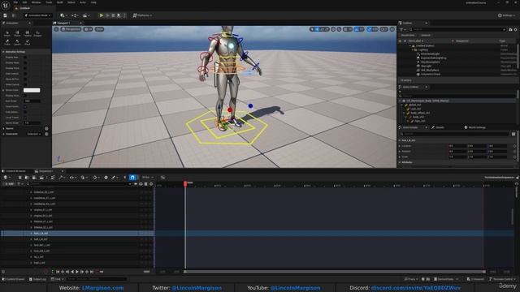Click the green Play button in toolbar
The height and width of the screenshot is (292, 520).
[x=102, y=15]
